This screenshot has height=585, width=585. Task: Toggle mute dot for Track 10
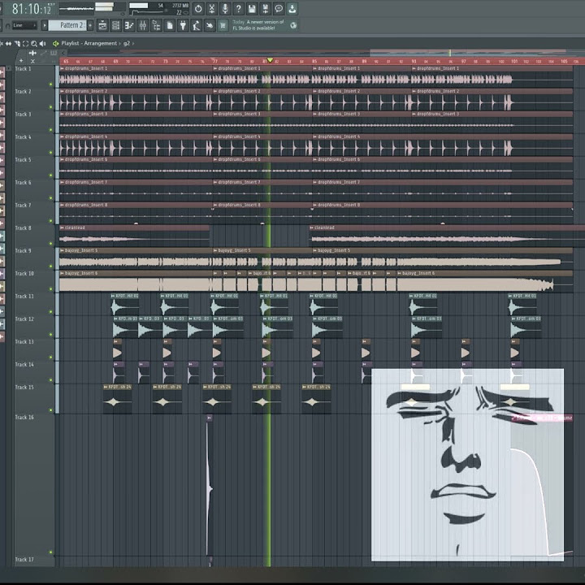51,289
